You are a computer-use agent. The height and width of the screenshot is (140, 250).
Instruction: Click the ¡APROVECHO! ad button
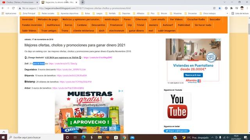point(89,122)
